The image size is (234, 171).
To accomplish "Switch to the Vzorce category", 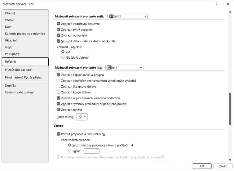I will (10, 20).
